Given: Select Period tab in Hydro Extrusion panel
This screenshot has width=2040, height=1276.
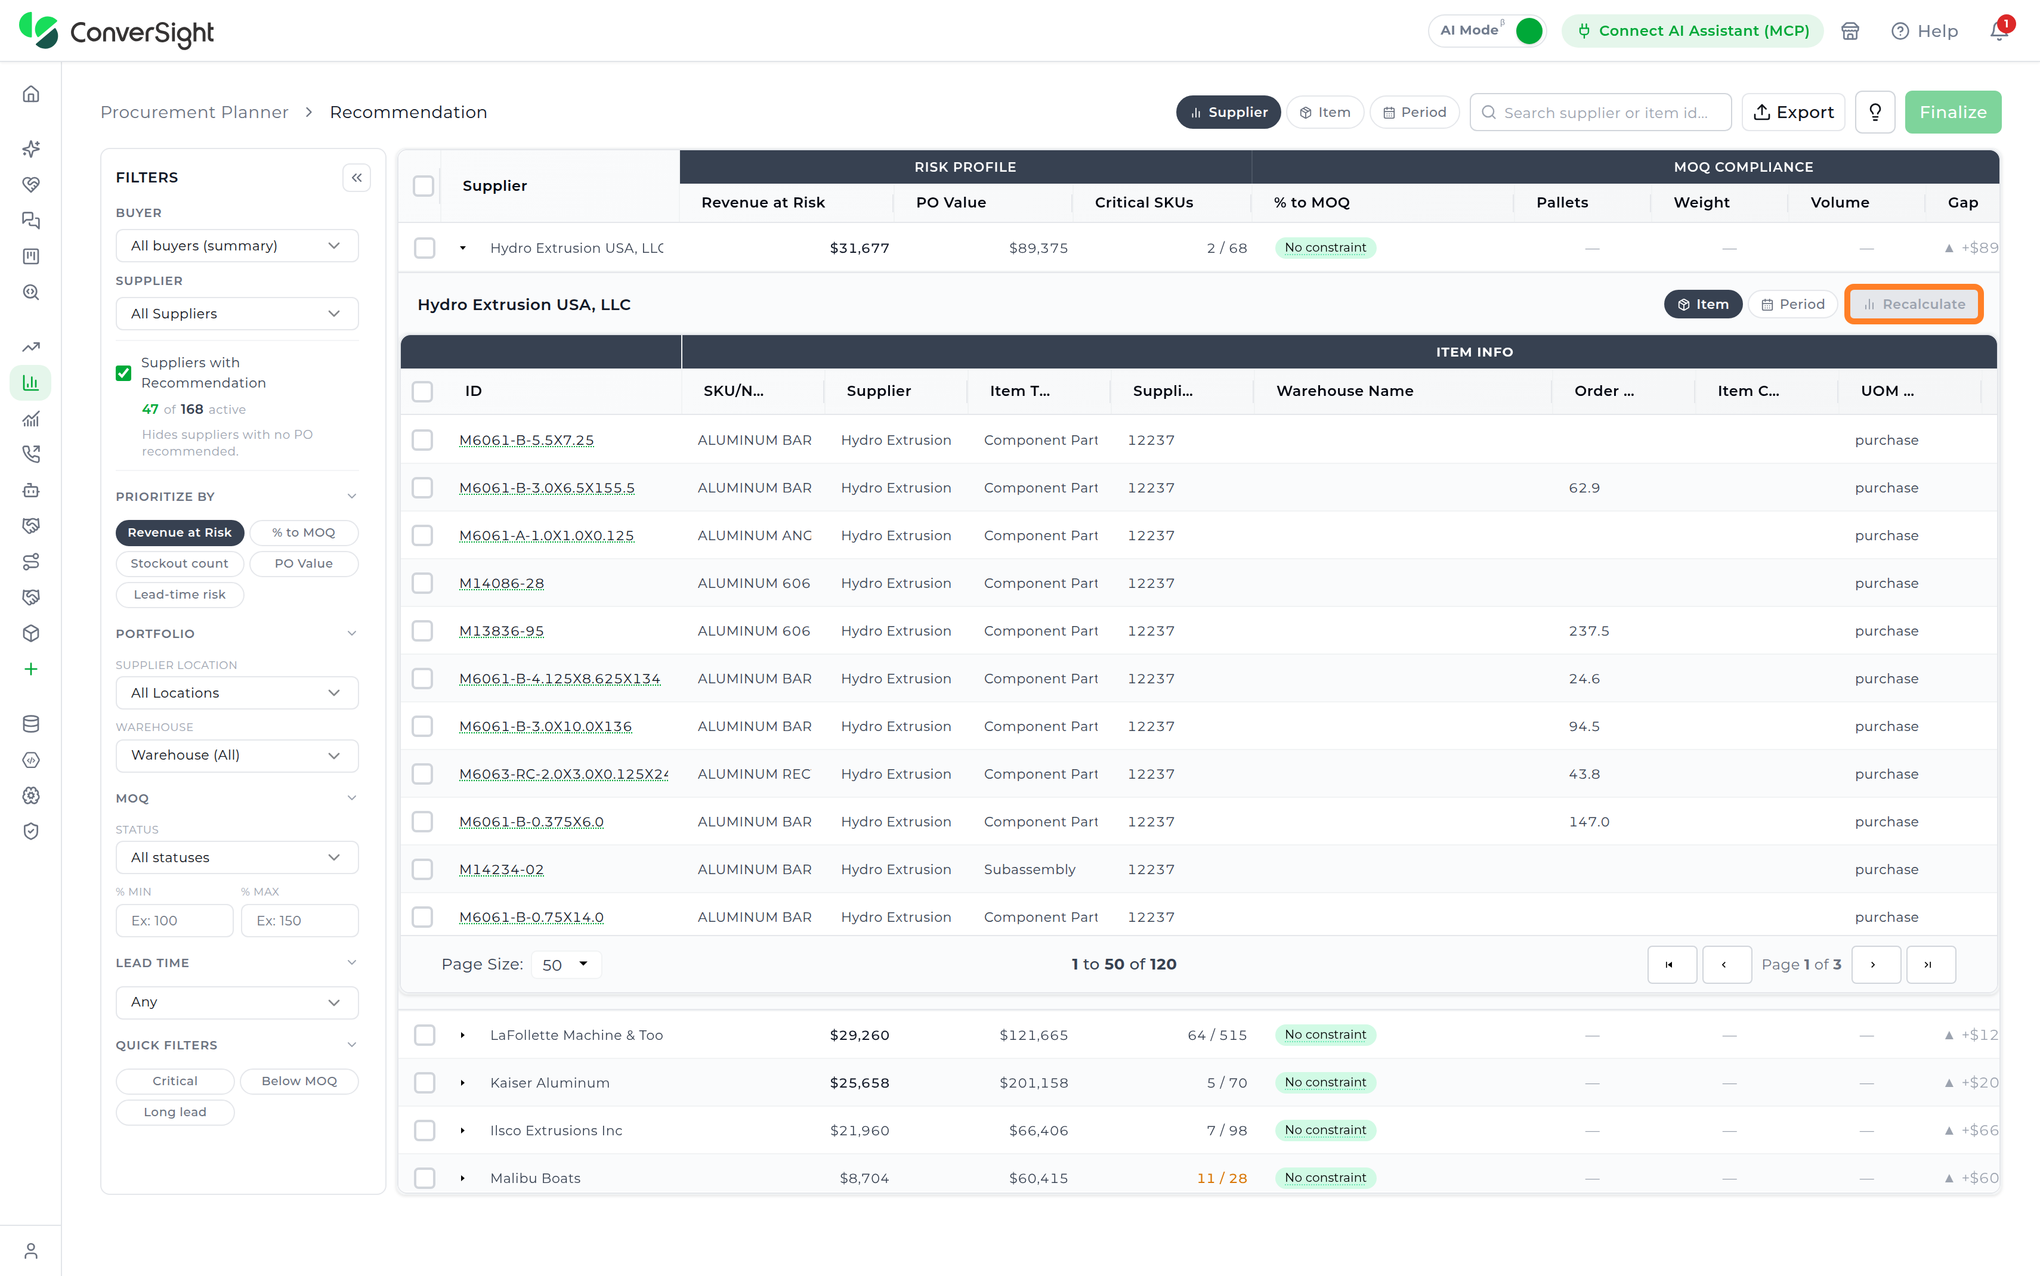Looking at the screenshot, I should click(x=1792, y=305).
